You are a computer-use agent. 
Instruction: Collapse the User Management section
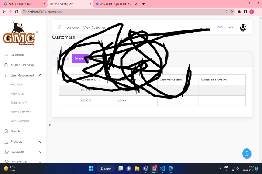[x=40, y=75]
